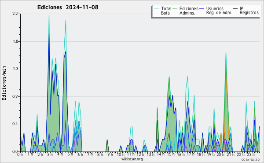Click the '3 h' x-axis label
Viewport: 264px width, 163px height.
click(50, 154)
